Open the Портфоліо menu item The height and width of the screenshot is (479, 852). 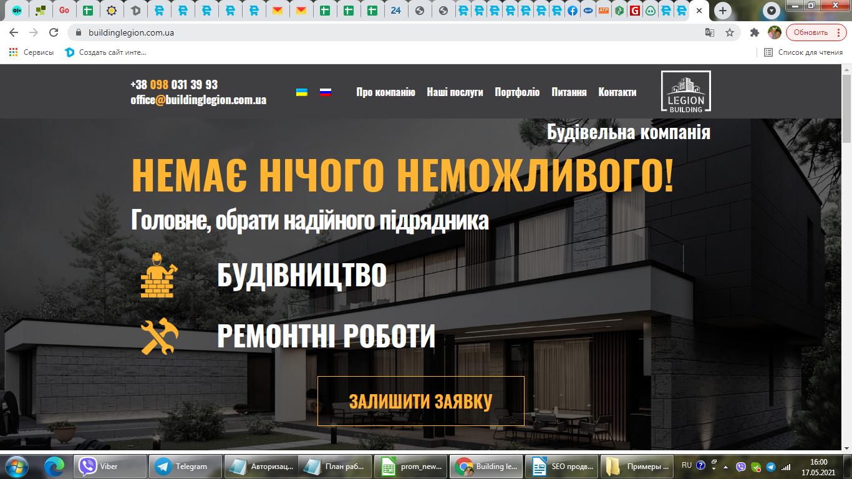click(517, 92)
